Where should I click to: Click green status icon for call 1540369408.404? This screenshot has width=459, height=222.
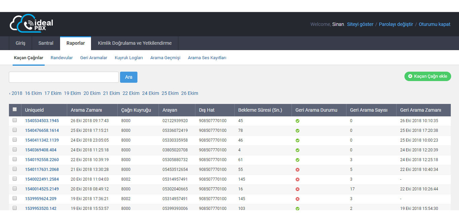[x=297, y=150]
